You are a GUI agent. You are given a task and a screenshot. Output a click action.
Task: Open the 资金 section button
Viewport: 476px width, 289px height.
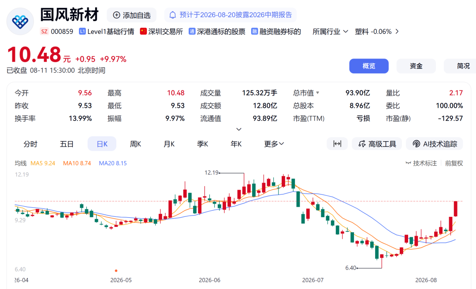(x=416, y=66)
